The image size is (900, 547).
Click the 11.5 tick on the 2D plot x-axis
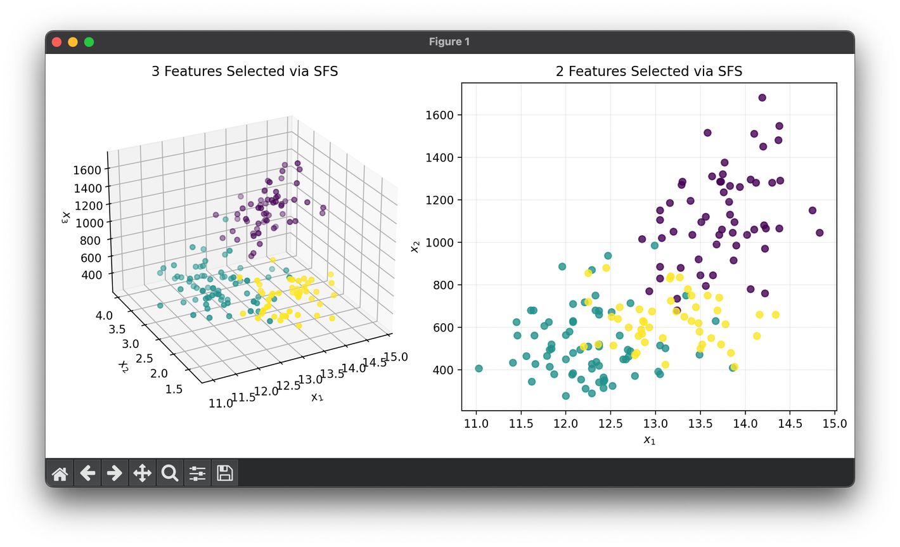(x=521, y=423)
